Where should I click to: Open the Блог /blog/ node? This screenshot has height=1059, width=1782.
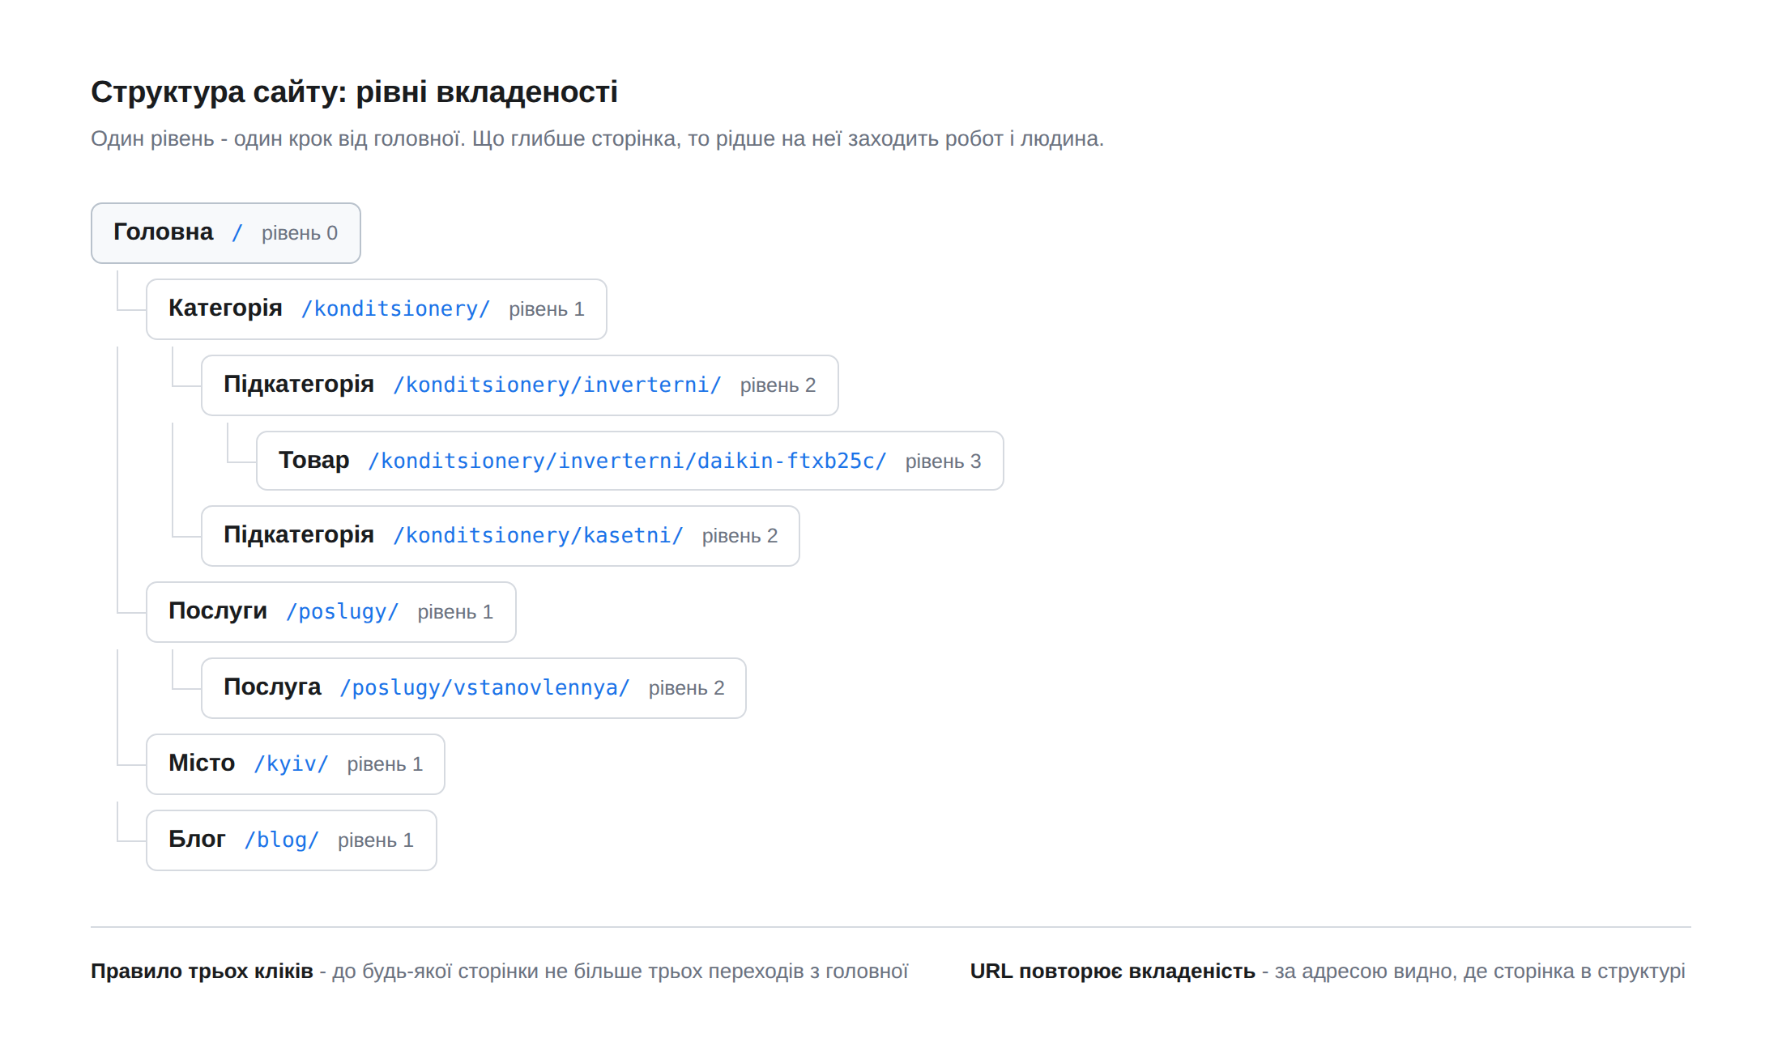click(x=291, y=840)
